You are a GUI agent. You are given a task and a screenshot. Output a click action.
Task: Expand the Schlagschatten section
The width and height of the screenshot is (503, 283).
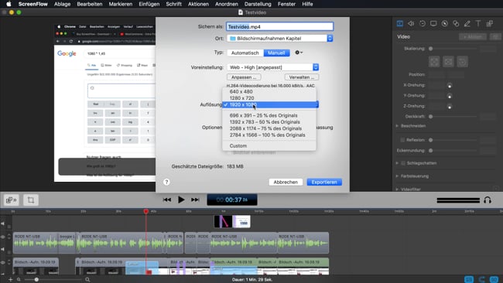coord(397,163)
